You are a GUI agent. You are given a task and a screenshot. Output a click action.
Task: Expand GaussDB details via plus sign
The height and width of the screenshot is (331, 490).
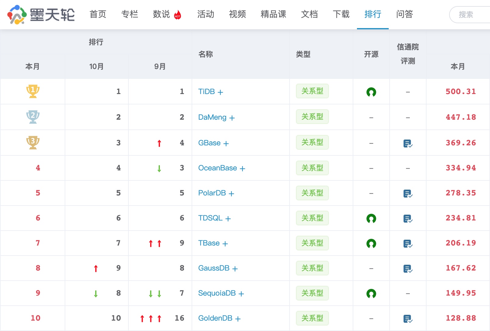pyautogui.click(x=235, y=269)
